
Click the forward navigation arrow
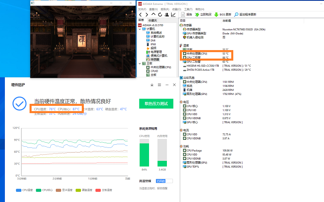pos(147,15)
